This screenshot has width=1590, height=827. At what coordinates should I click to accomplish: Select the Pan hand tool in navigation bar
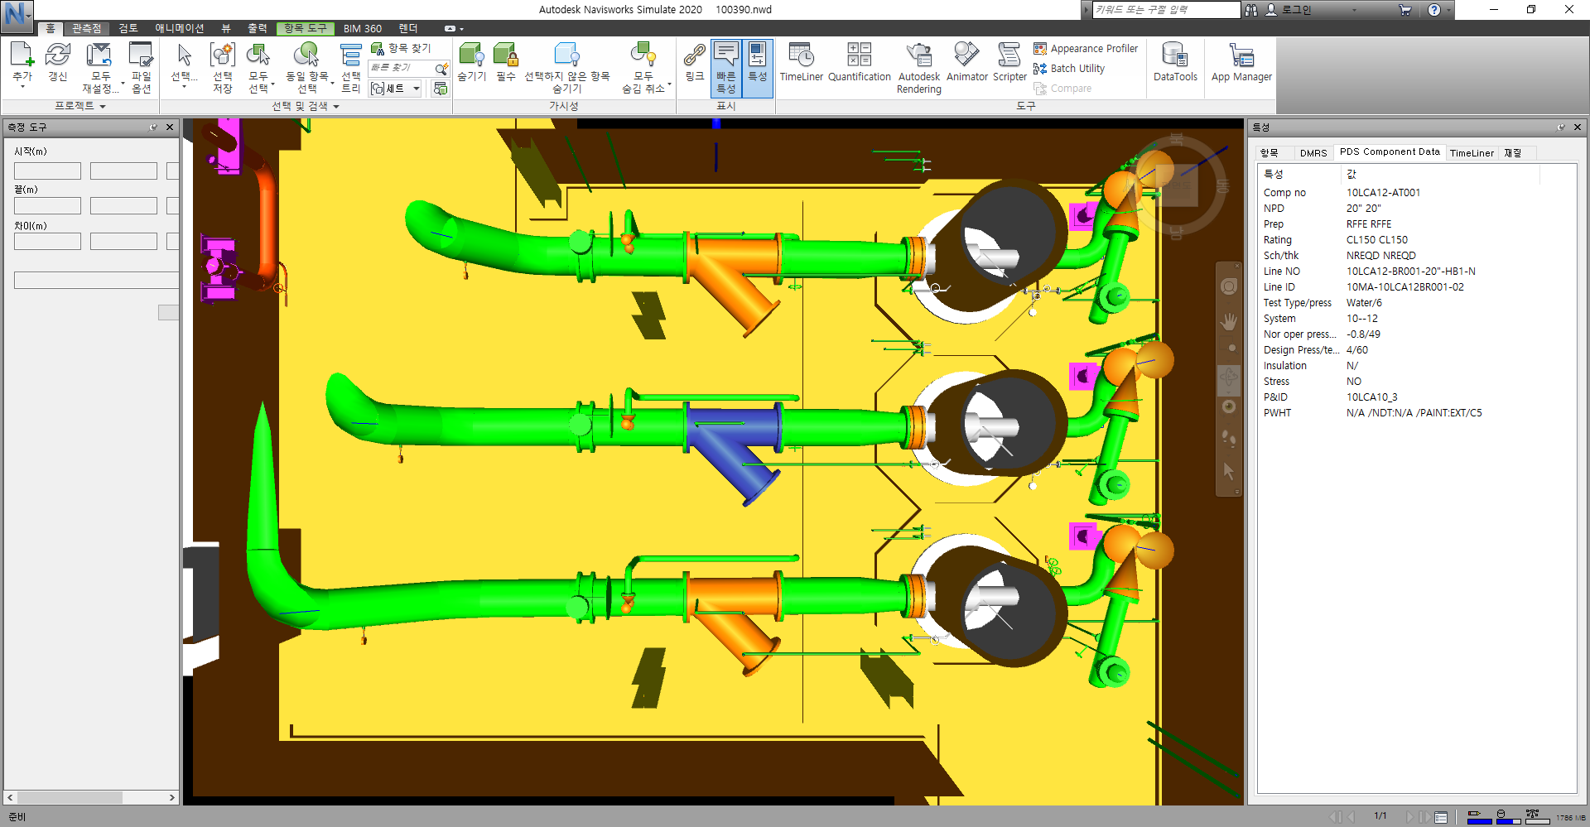[1229, 321]
